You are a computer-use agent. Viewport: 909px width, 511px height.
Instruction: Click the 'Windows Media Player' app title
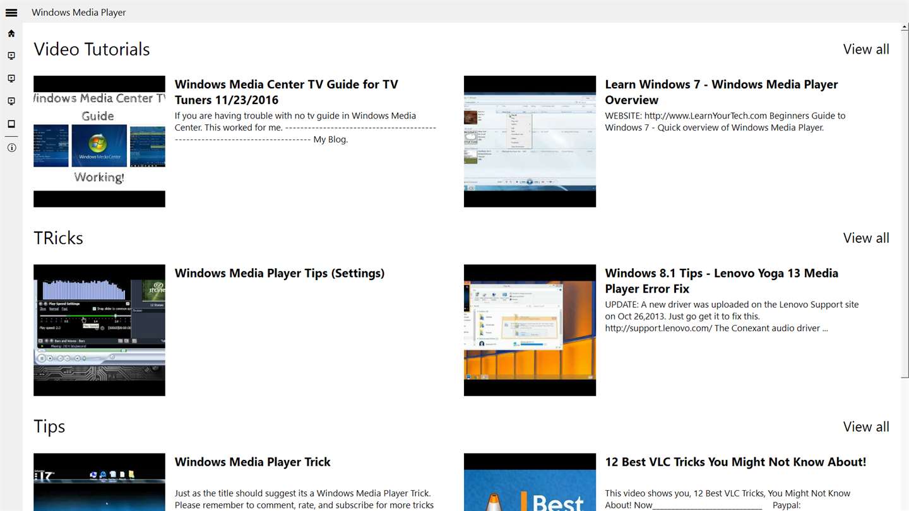click(79, 12)
